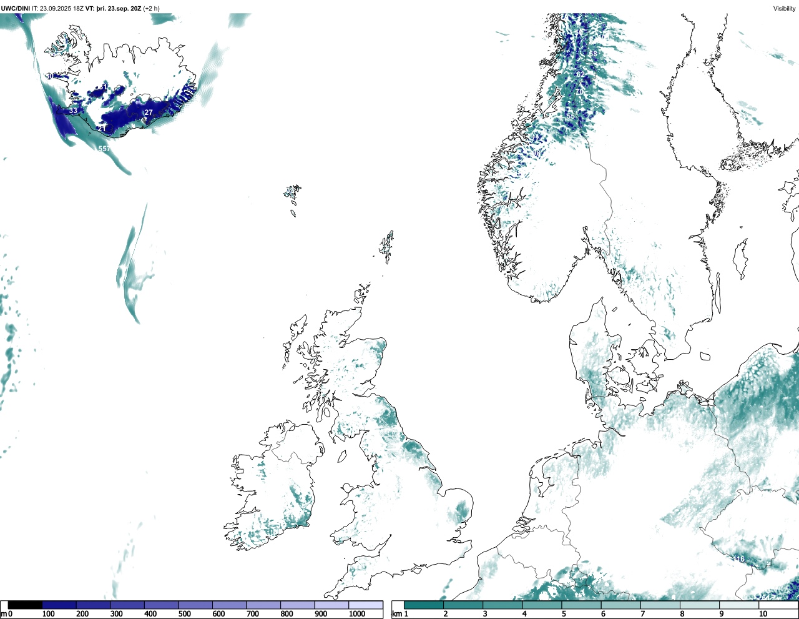Screen dimensions: 799x619
Task: Click the '(+2 h)' forecast offset text
Action: tap(152, 8)
